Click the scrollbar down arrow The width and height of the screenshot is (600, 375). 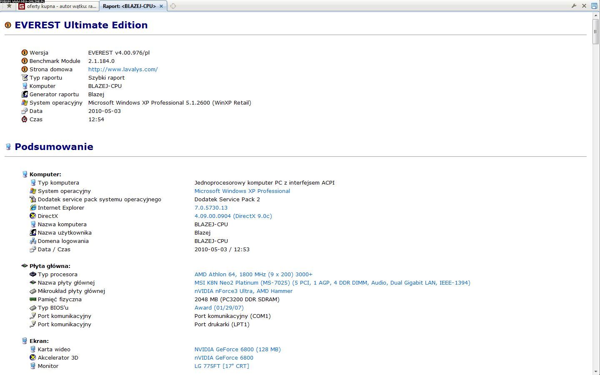tap(596, 372)
